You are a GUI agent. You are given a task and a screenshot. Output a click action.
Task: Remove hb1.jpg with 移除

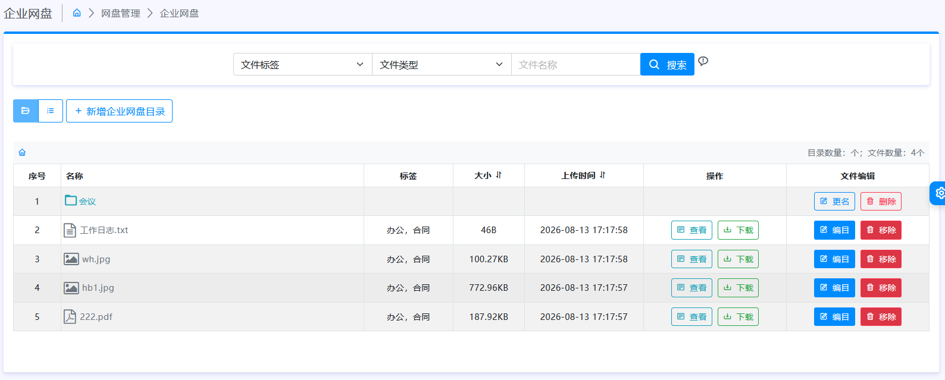tap(881, 288)
